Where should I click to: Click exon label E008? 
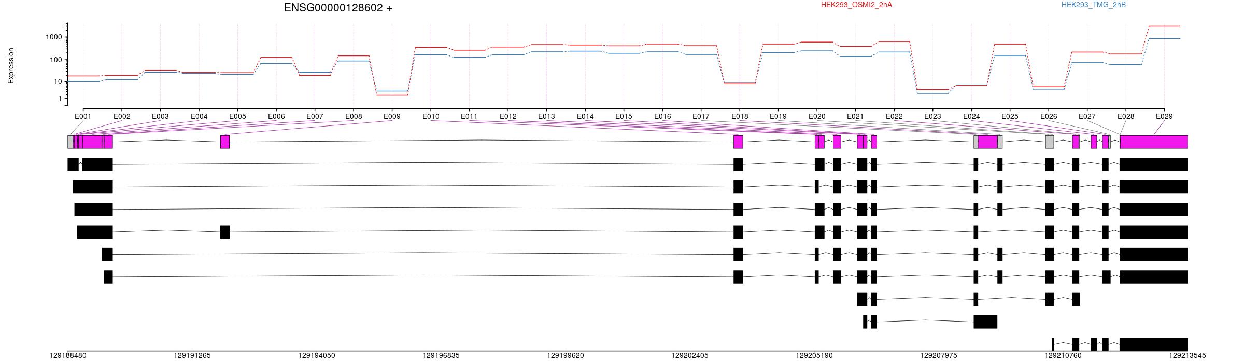354,116
